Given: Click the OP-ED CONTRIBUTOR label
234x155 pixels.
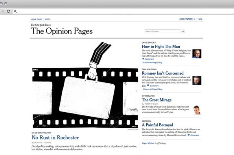Looking at the screenshot, I should pyautogui.click(x=41, y=133).
